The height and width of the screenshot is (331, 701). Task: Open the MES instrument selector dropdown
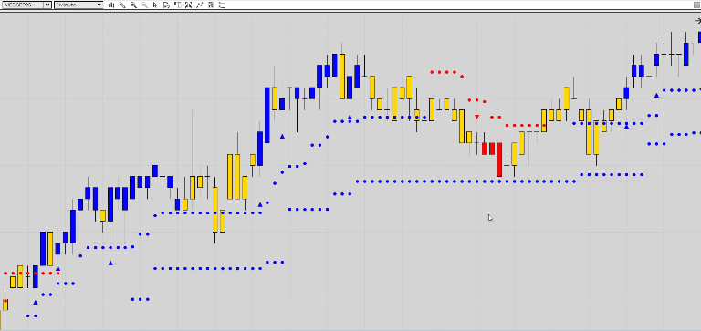pos(26,5)
